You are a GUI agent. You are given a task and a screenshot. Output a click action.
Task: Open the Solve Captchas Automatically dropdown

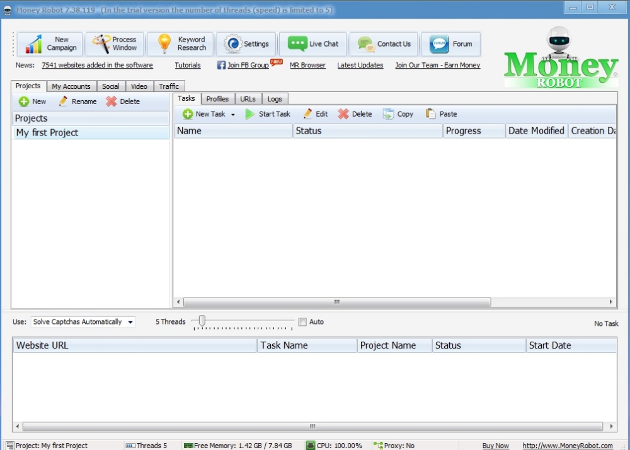(x=83, y=322)
